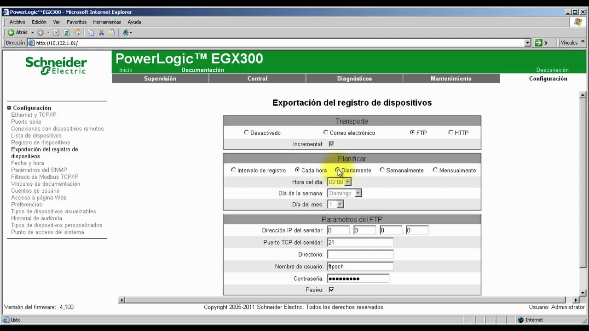Click the Documentación link
589x331 pixels.
[x=202, y=70]
